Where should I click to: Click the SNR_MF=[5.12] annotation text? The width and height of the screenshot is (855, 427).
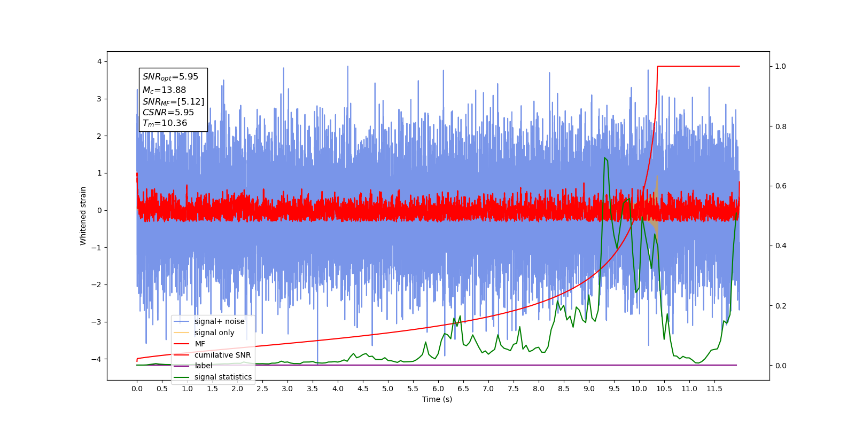click(173, 101)
